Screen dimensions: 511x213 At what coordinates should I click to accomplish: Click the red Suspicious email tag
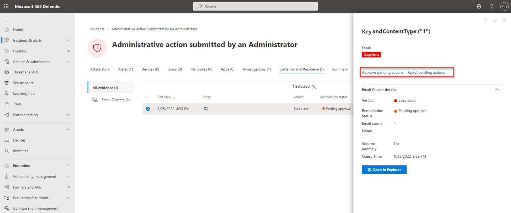coord(371,55)
